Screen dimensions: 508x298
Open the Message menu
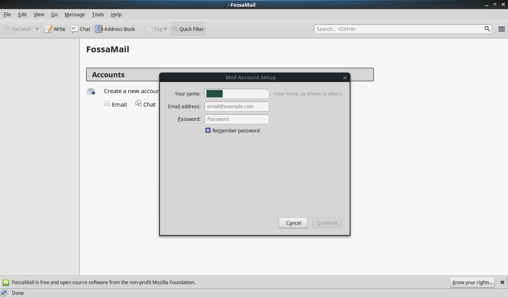75,14
